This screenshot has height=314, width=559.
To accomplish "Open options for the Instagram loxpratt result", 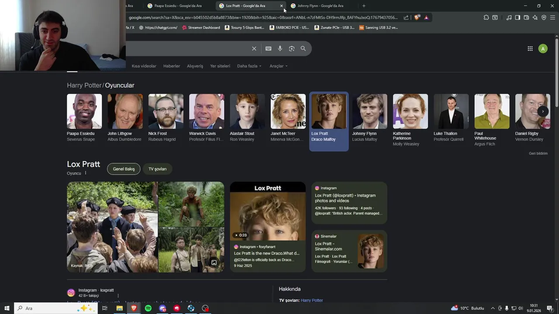I will coord(118,296).
